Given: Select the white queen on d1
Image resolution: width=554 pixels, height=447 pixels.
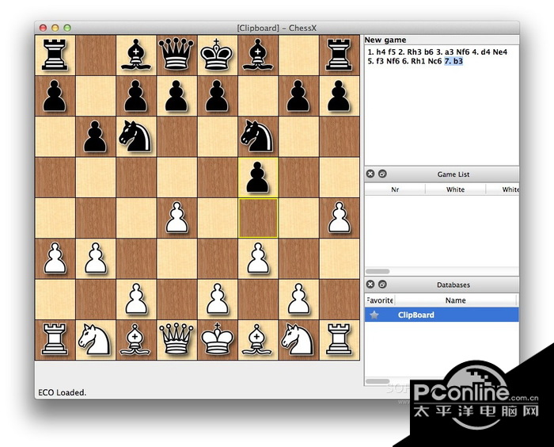Looking at the screenshot, I should pos(176,340).
